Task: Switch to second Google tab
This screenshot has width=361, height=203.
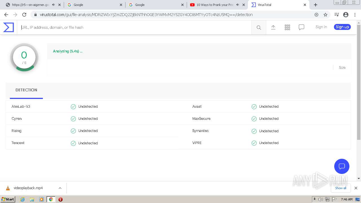Action: point(156,5)
